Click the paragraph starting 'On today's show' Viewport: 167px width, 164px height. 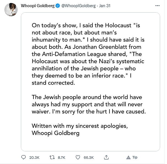click(88, 54)
